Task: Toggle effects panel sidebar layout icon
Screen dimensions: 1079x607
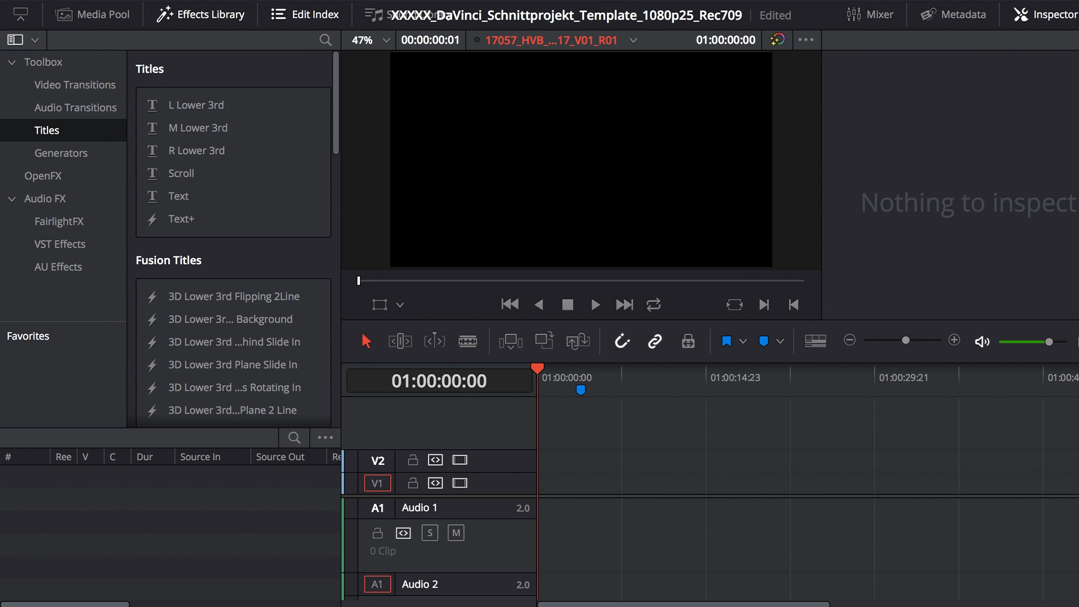Action: tap(15, 40)
